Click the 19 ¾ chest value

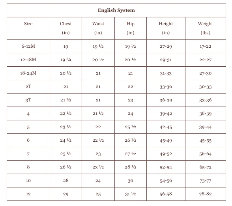pyautogui.click(x=65, y=60)
